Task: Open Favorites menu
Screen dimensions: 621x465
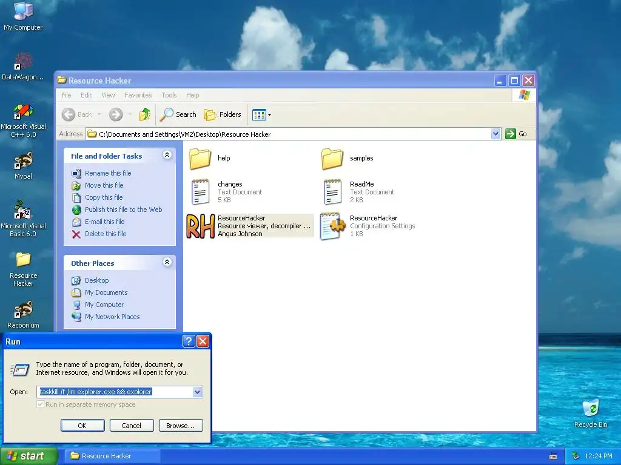Action: coord(138,95)
